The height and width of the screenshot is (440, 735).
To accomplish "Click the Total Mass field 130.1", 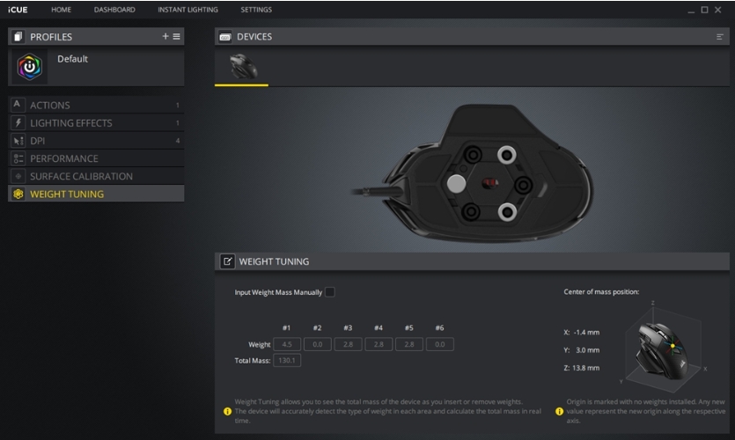I will coord(287,360).
